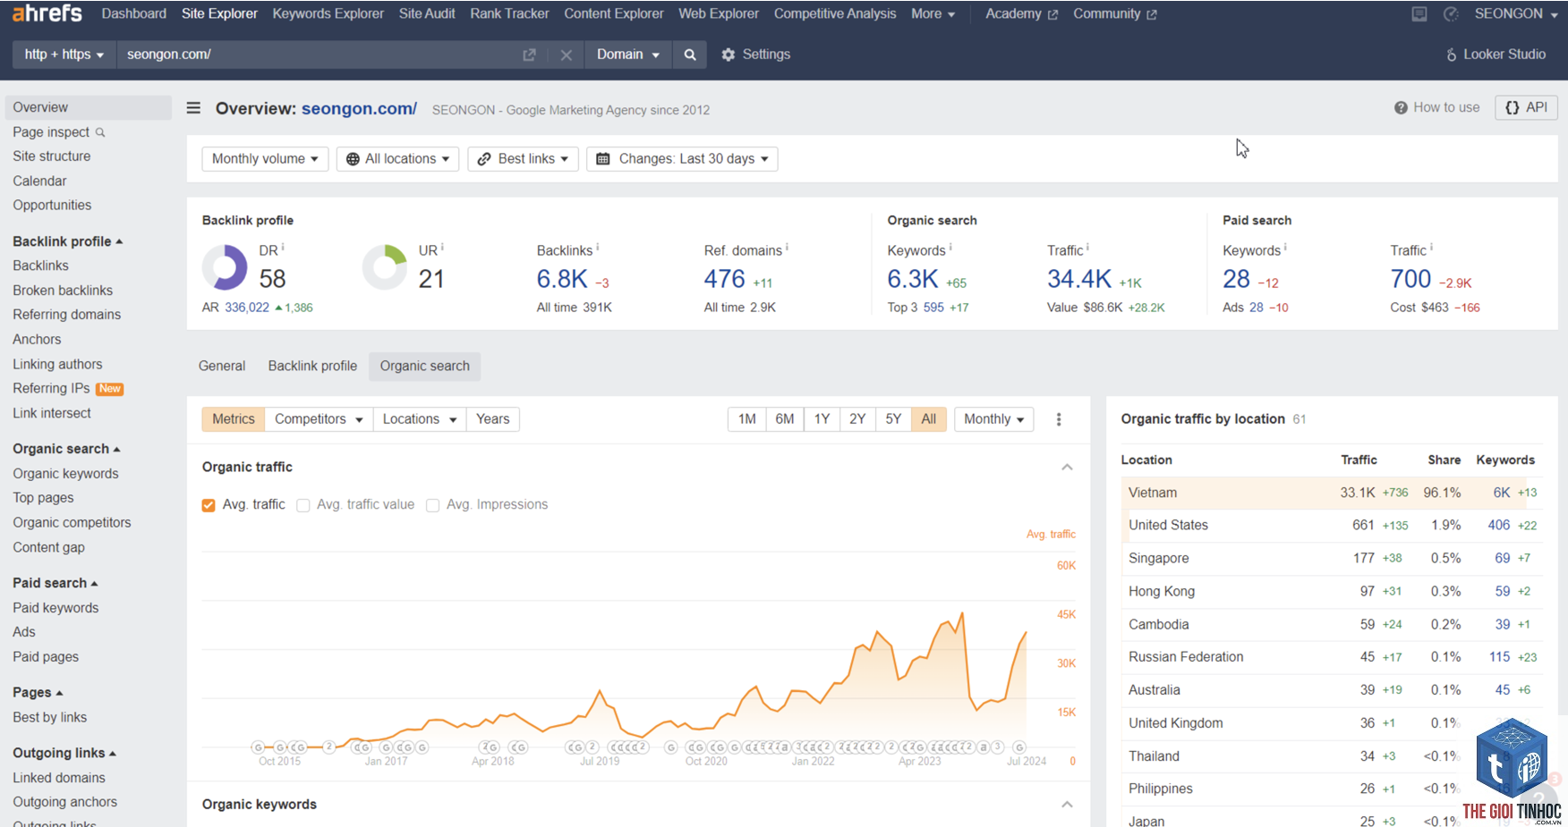This screenshot has width=1568, height=827.
Task: Select 1M time range
Action: point(747,419)
